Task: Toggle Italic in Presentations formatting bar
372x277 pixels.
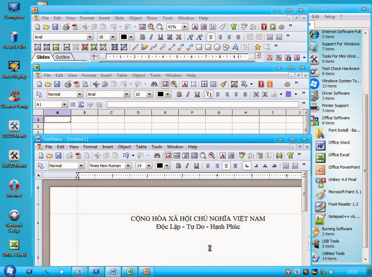Action: 151,37
